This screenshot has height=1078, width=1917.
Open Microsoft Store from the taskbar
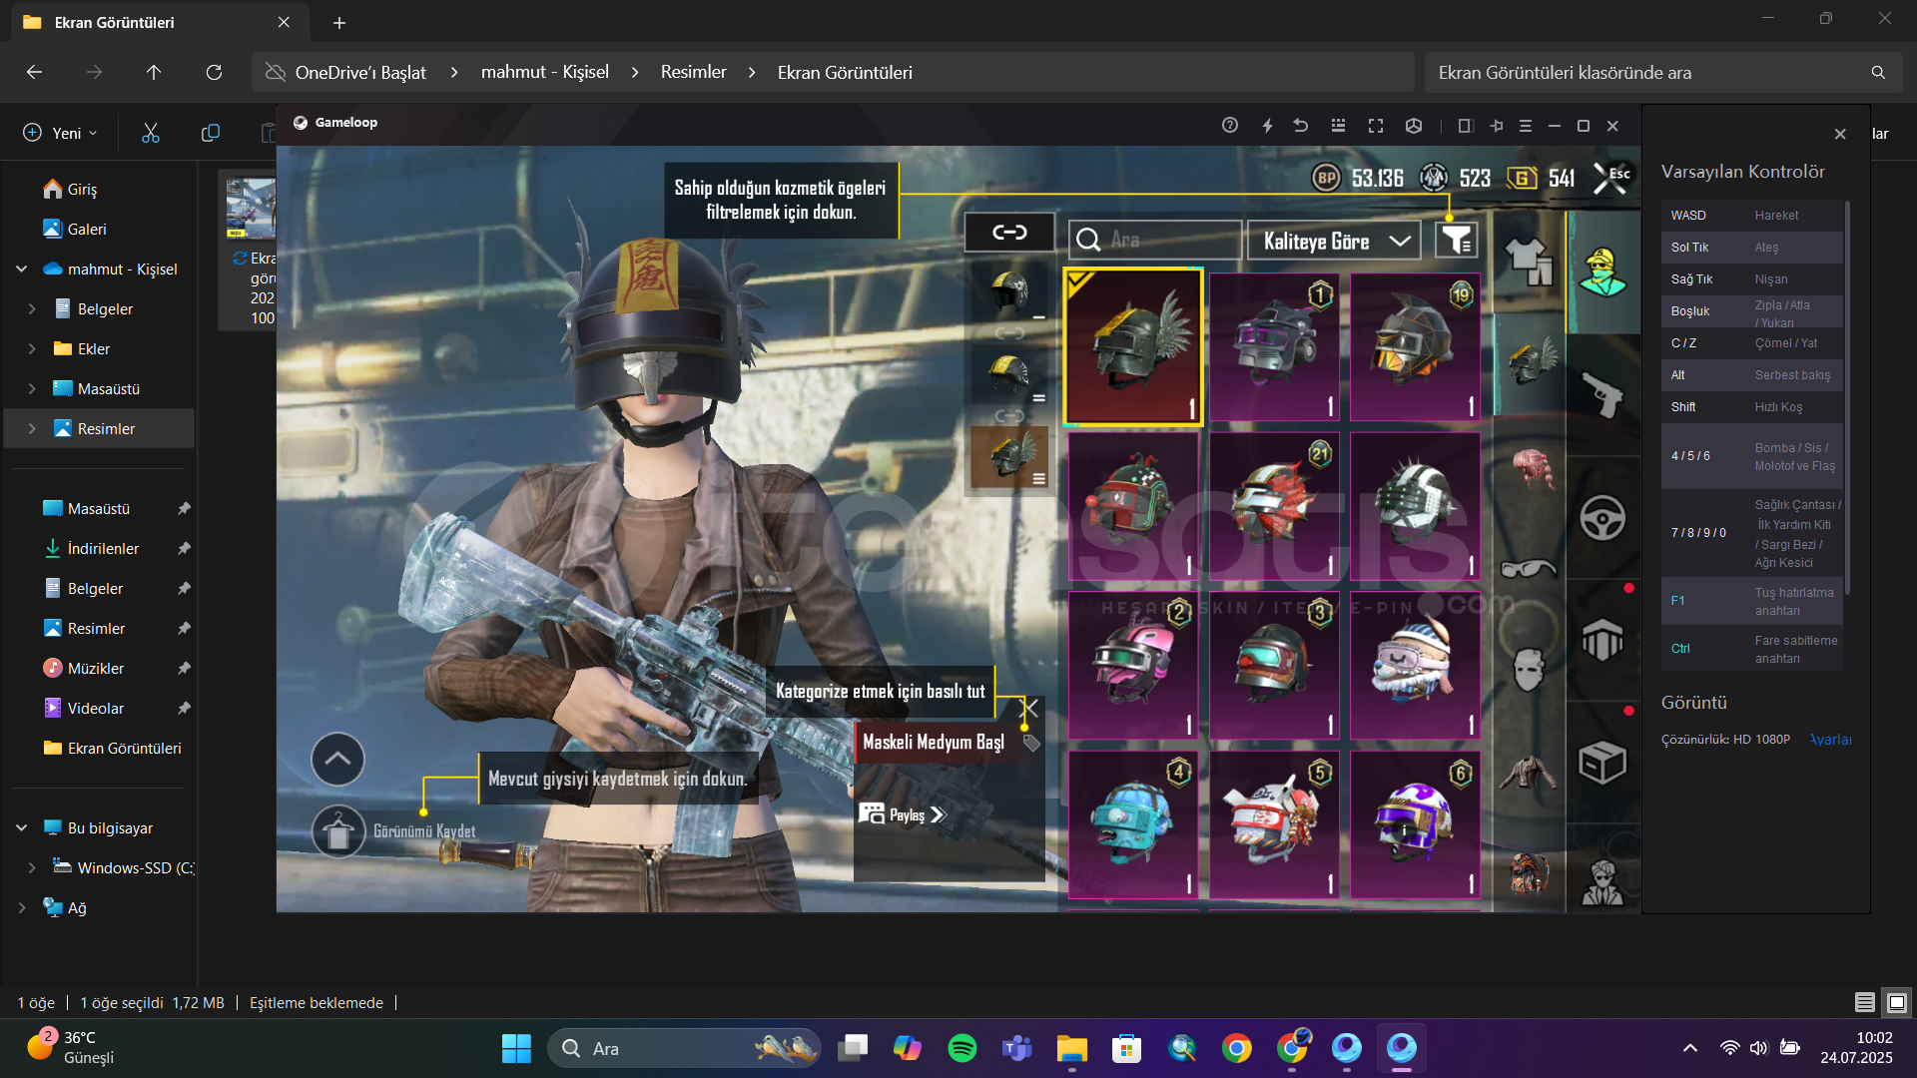1126,1048
